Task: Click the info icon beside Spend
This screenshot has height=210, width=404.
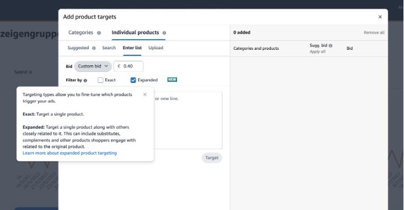Action: pos(31,72)
